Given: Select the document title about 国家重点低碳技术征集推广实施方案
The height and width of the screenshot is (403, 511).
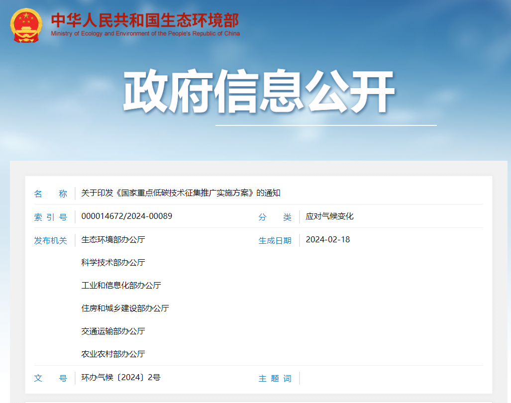Looking at the screenshot, I should point(181,193).
